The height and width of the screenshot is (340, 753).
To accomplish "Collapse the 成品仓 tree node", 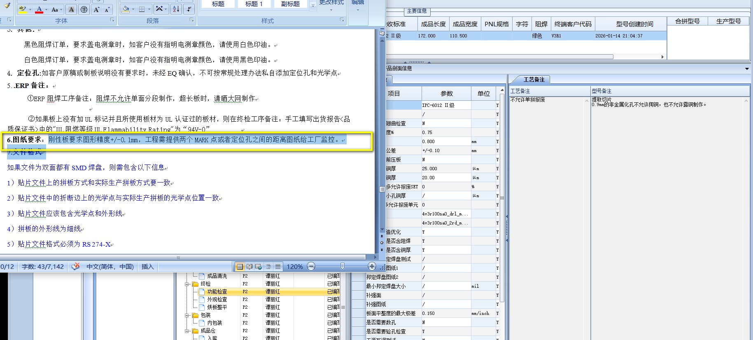I will click(x=187, y=331).
